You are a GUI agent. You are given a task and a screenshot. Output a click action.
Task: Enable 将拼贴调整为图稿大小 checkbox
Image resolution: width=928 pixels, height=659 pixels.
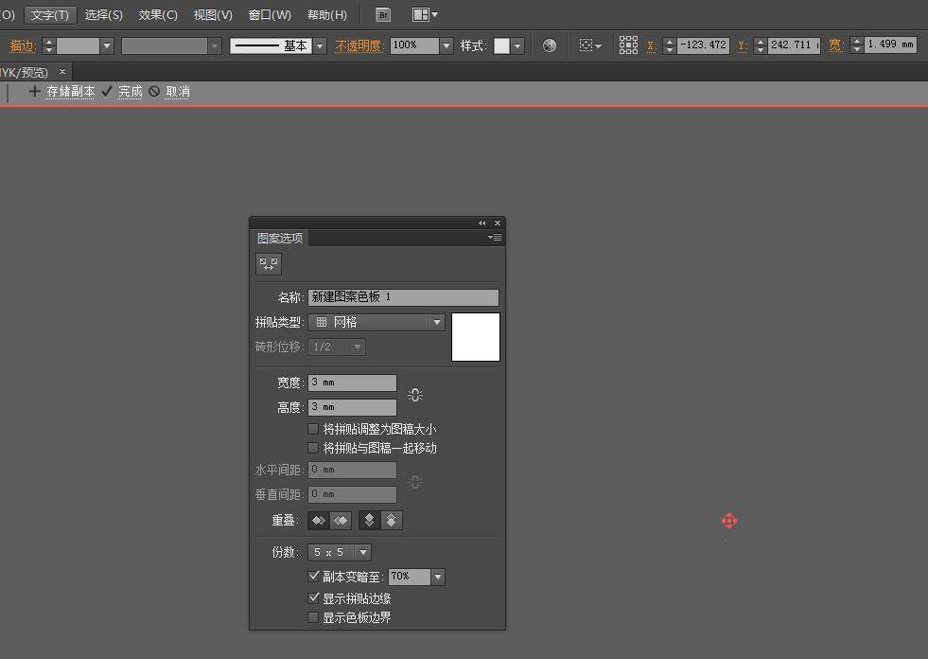click(x=314, y=429)
